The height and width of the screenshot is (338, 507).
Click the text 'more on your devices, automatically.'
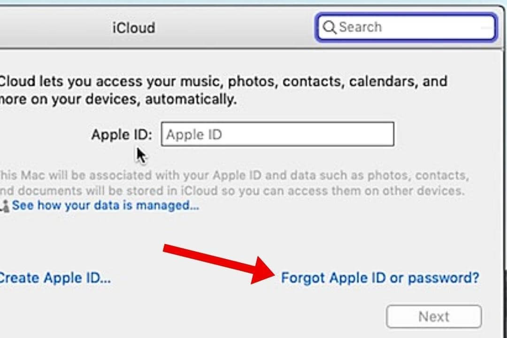[x=117, y=100]
